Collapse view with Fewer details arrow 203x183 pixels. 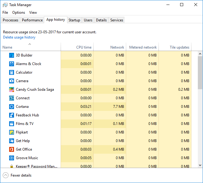5,175
